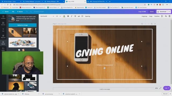This screenshot has width=172, height=96.
Task: Enter fullscreen presentation with the expand icon
Action: pos(160,88)
